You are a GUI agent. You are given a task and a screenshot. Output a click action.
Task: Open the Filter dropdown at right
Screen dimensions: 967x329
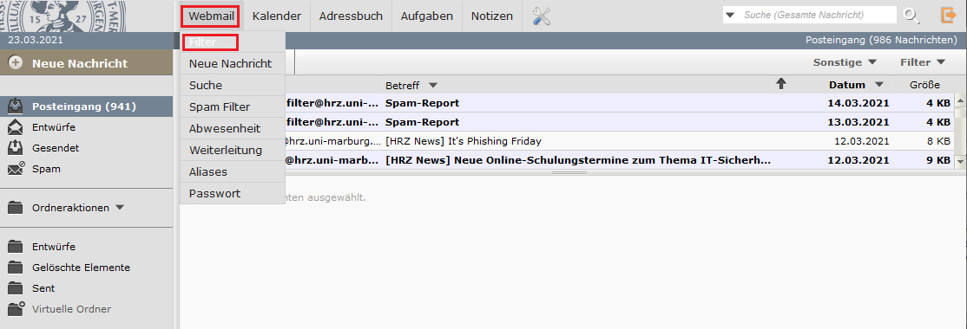click(923, 62)
